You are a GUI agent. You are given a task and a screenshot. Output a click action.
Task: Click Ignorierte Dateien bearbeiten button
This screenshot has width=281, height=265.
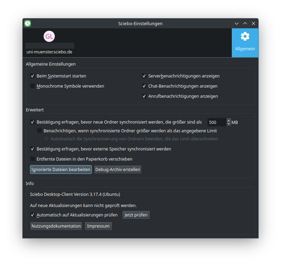tap(61, 169)
